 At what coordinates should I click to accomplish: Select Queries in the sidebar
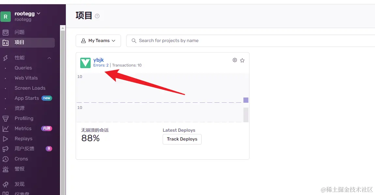pos(23,68)
